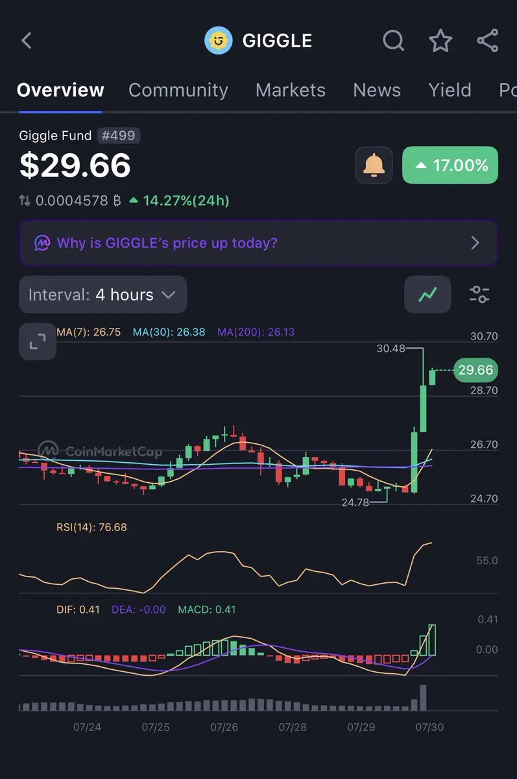
Task: Tap the share icon in header
Action: [x=487, y=41]
